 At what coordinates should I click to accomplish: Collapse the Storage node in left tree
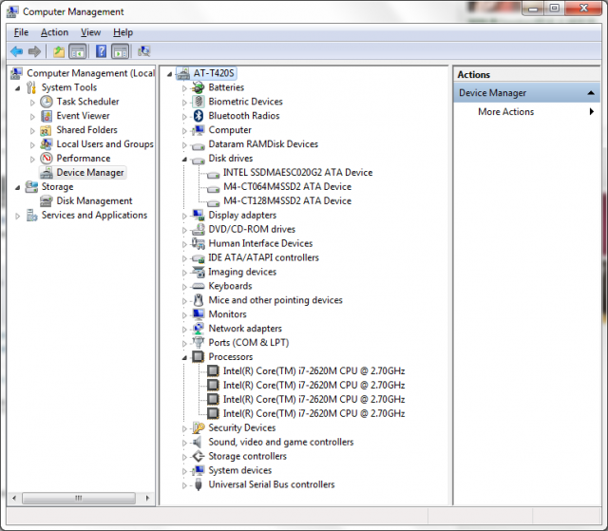coord(17,188)
